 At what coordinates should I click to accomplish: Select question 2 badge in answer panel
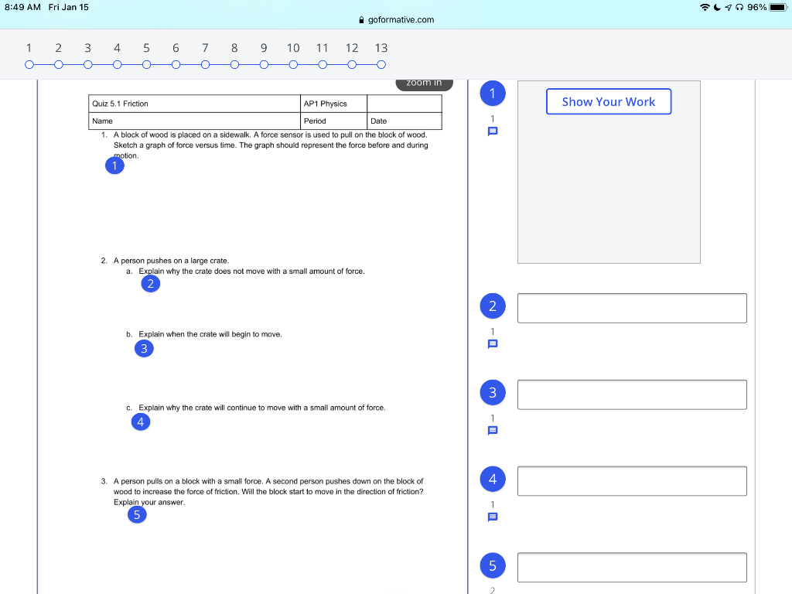pyautogui.click(x=493, y=306)
